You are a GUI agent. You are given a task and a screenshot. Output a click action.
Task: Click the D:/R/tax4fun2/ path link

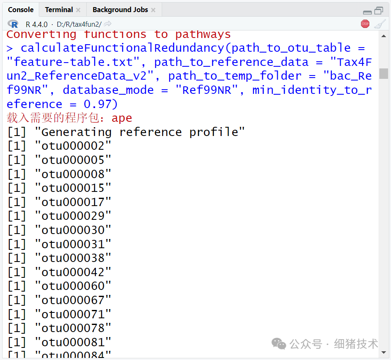[78, 24]
